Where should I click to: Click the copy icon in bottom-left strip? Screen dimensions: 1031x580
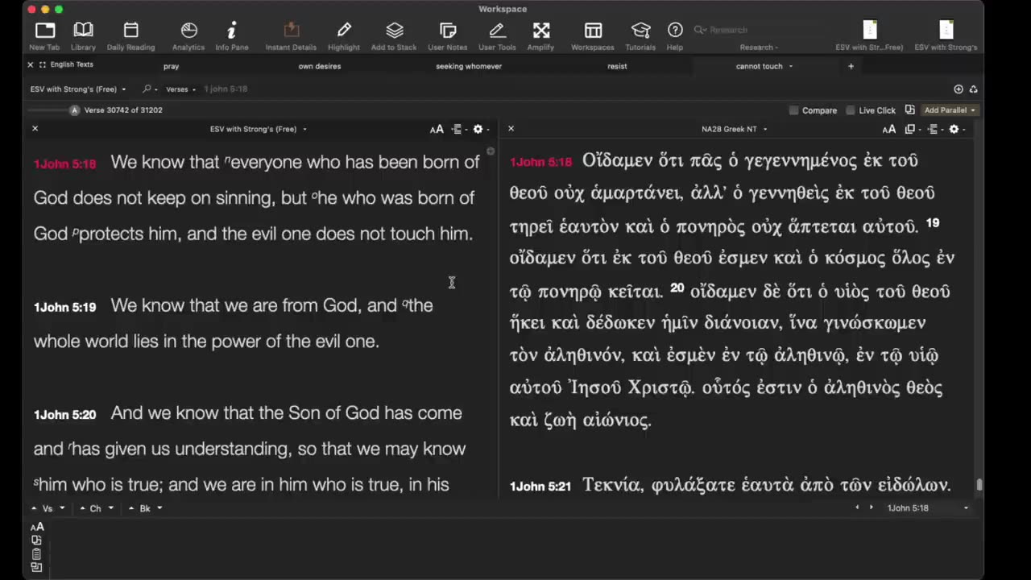(36, 541)
